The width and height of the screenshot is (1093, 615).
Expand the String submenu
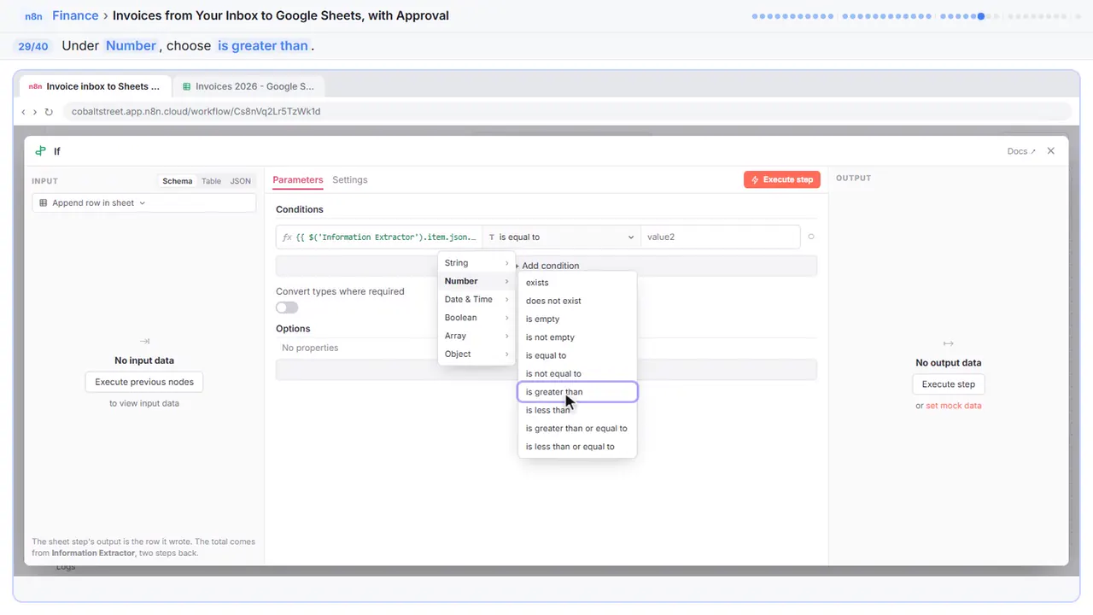click(x=476, y=263)
